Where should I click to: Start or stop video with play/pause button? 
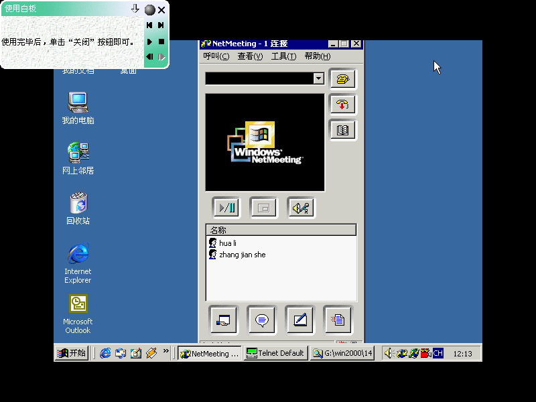click(x=226, y=208)
